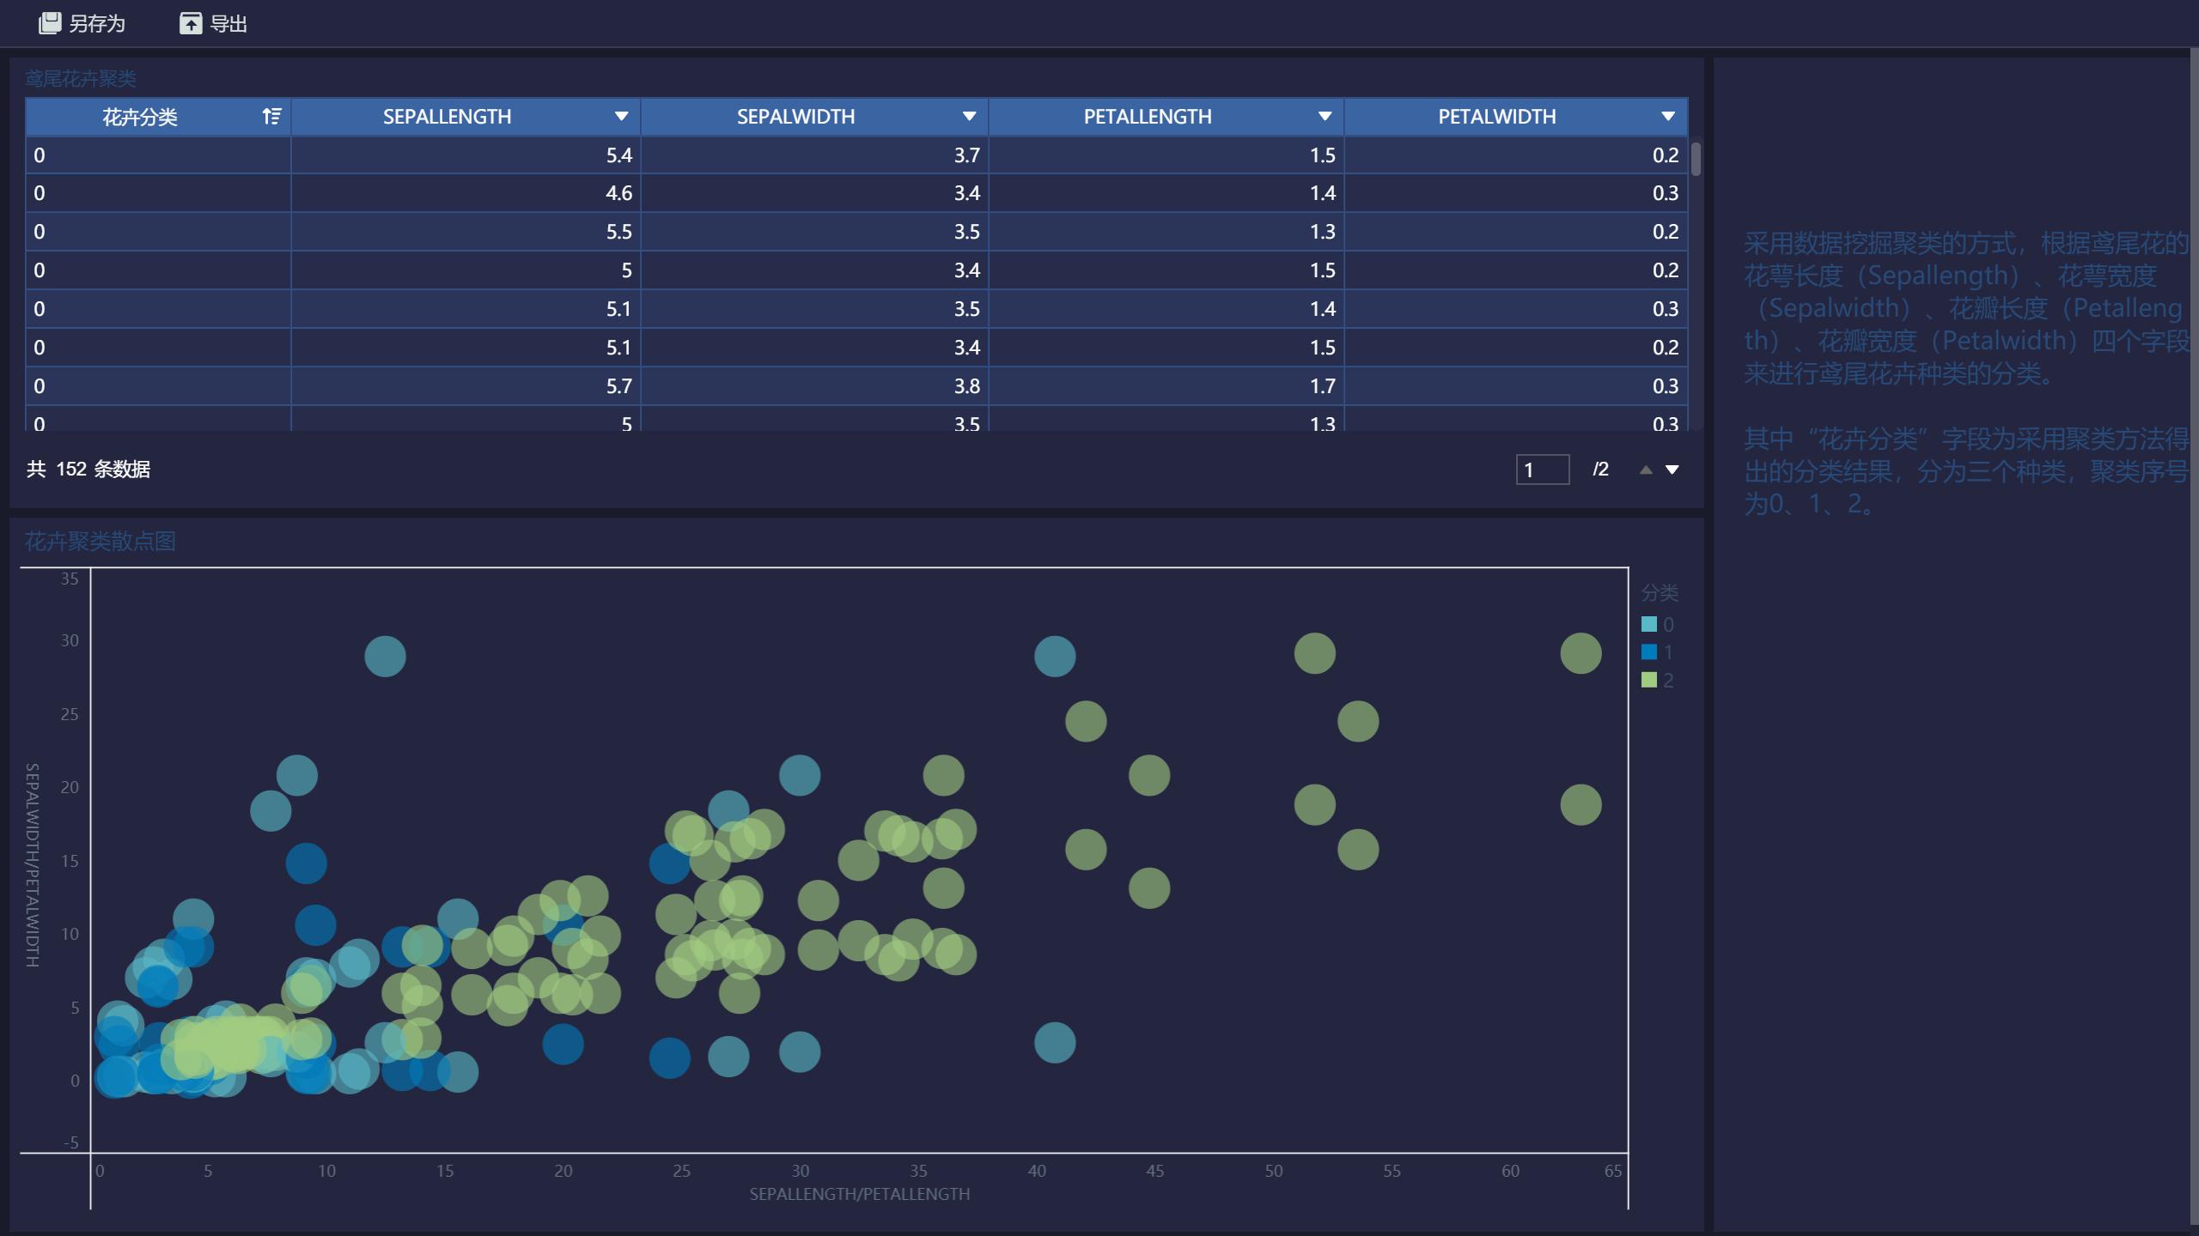The height and width of the screenshot is (1236, 2199).
Task: Click the page number input field
Action: (x=1542, y=470)
